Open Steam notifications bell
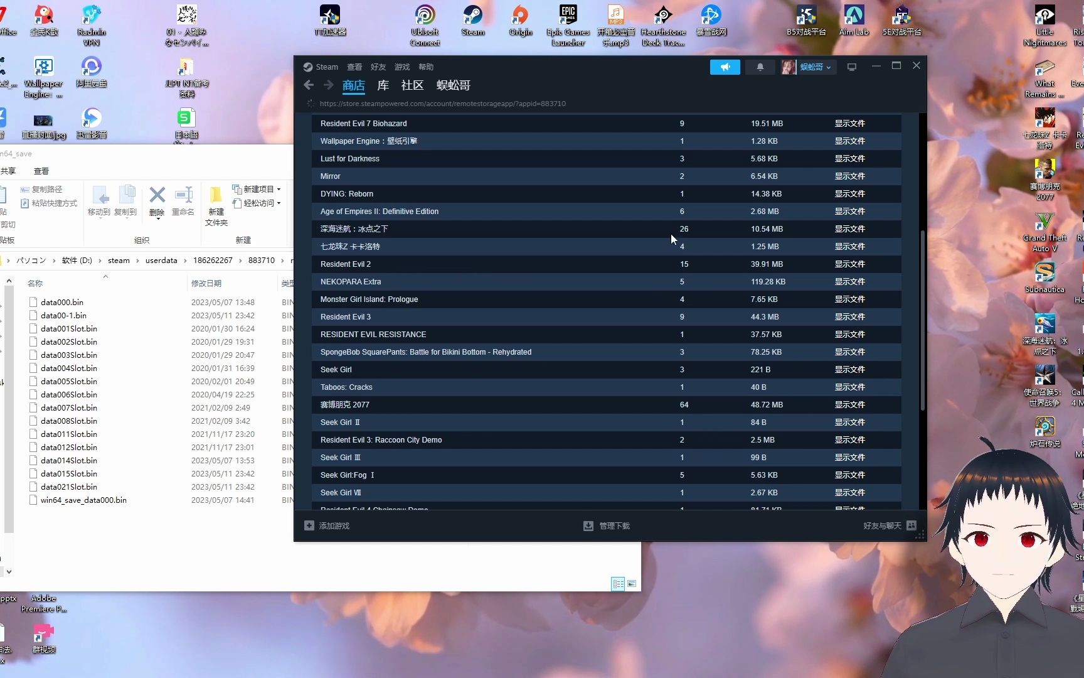This screenshot has height=678, width=1084. (x=760, y=67)
